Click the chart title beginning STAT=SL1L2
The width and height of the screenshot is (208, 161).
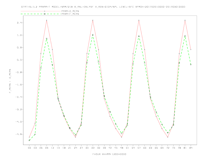click(x=103, y=7)
